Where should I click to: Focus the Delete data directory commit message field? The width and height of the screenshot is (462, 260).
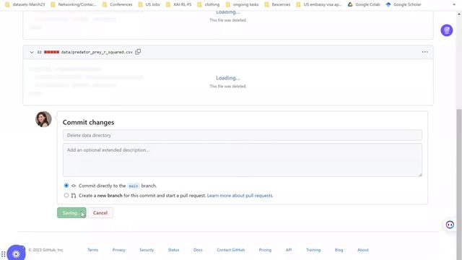243,135
